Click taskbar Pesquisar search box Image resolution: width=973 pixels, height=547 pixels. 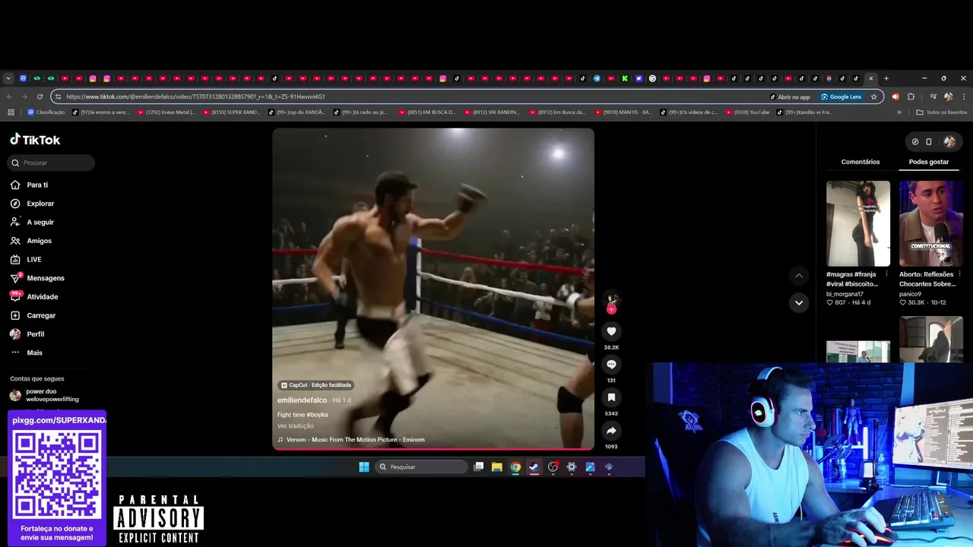(x=421, y=467)
